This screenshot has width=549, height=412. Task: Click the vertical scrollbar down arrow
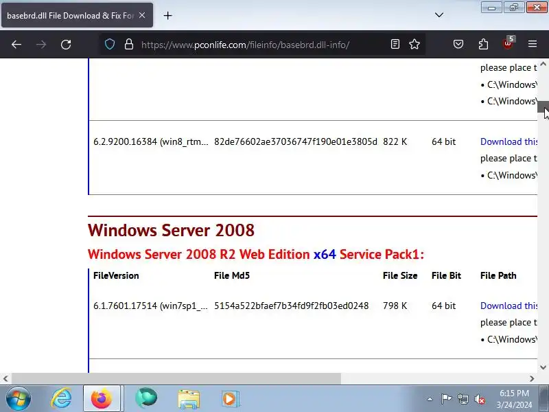(543, 367)
